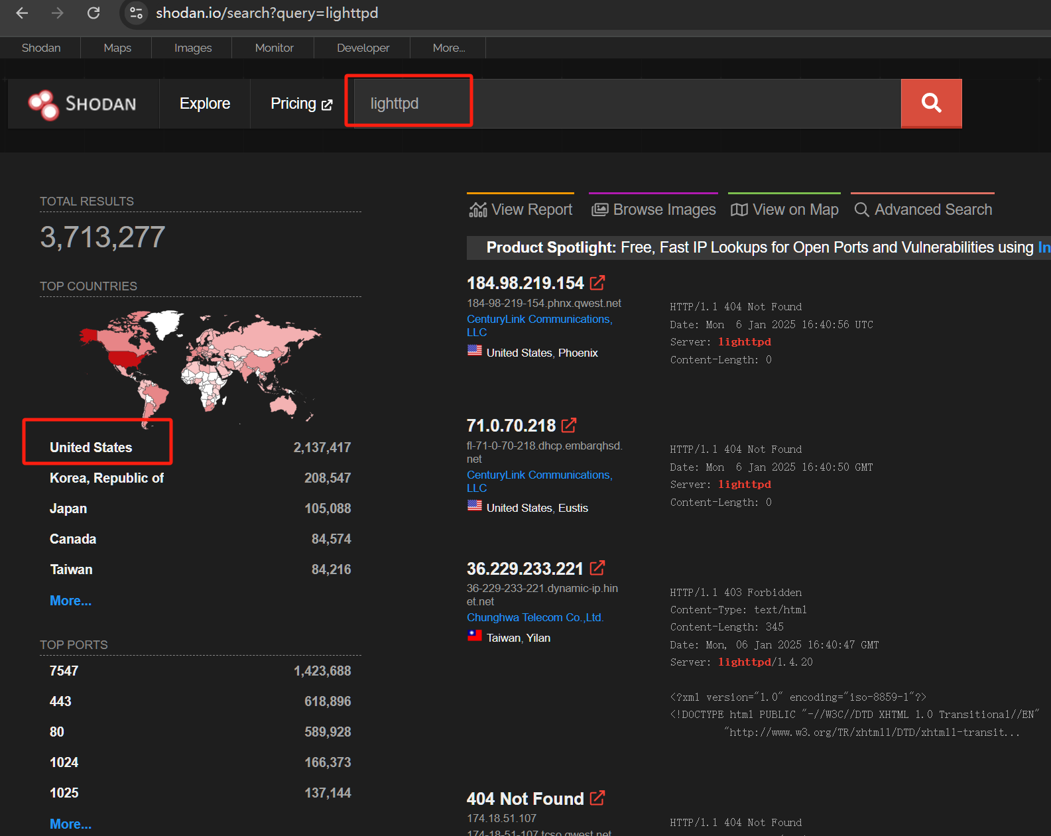Image resolution: width=1051 pixels, height=836 pixels.
Task: Click the browser forward arrow
Action: 58,13
